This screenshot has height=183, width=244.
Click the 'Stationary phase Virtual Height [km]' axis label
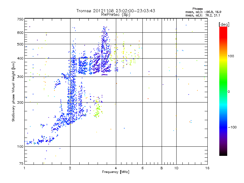point(13,92)
